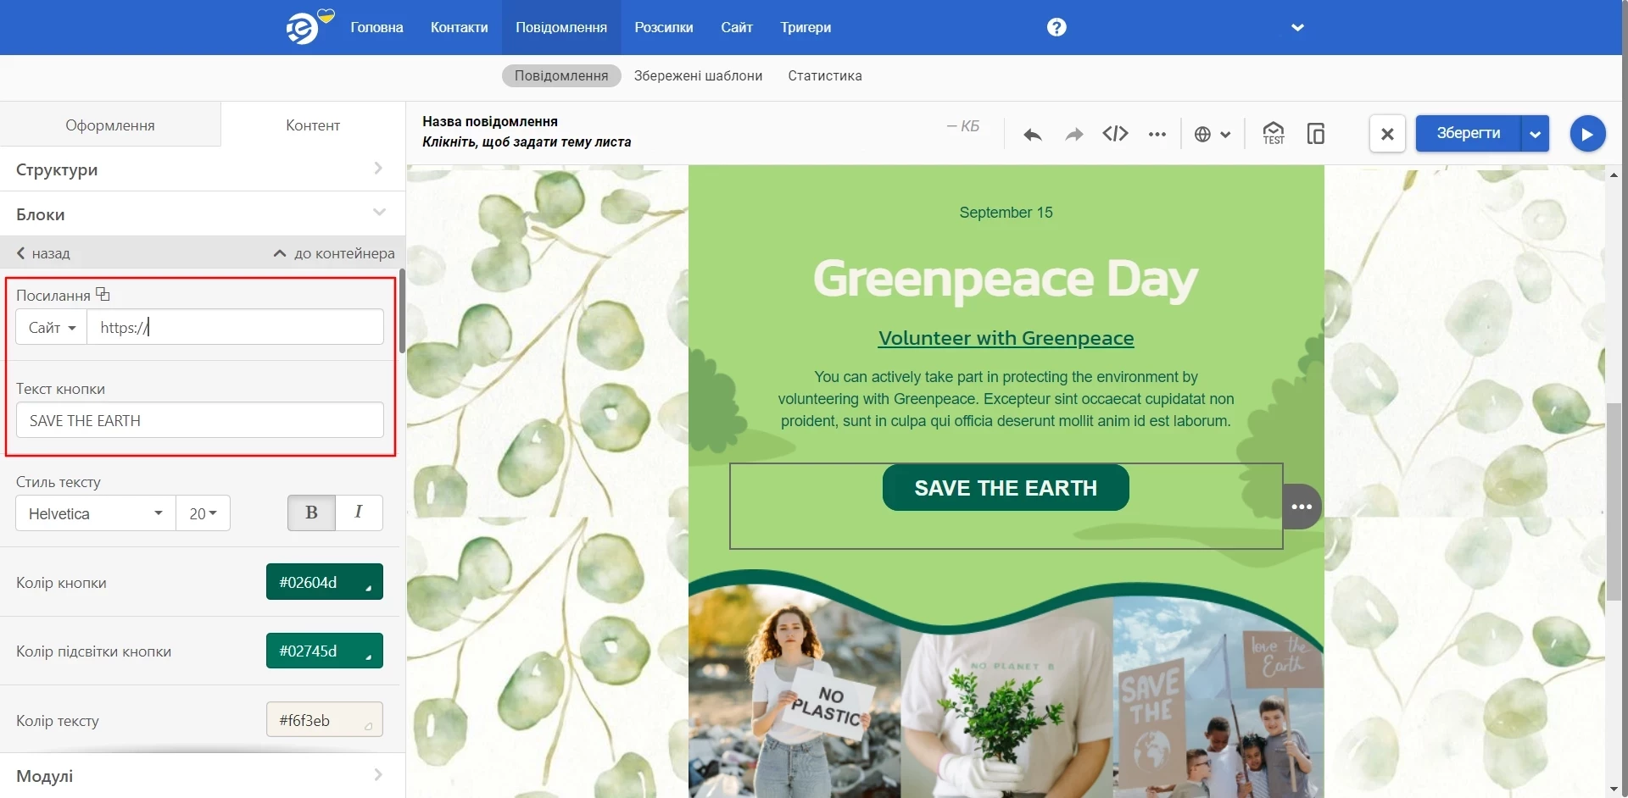Open the Головна menu
Image resolution: width=1628 pixels, height=798 pixels.
(x=376, y=27)
